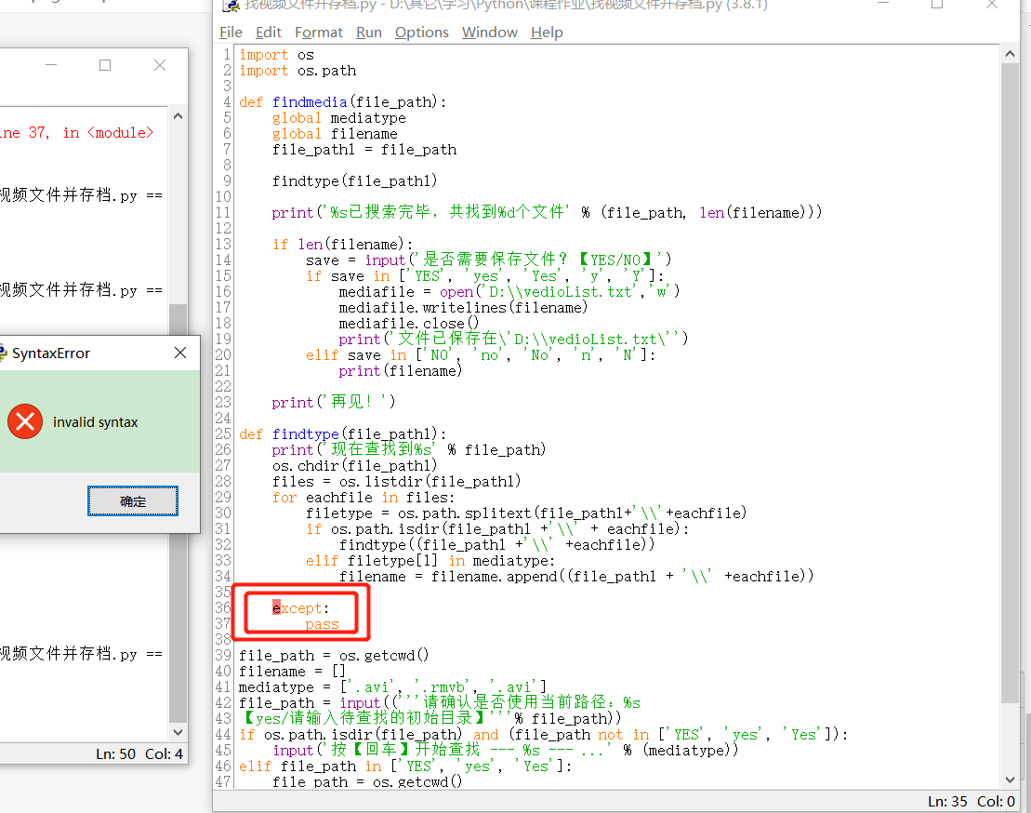The image size is (1031, 813).
Task: Expand the Options menu
Action: click(421, 33)
